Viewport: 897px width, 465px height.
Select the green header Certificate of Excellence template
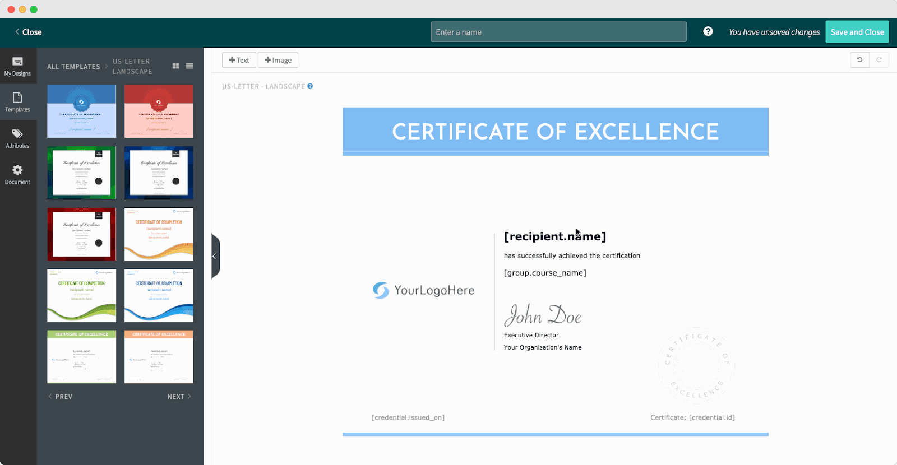point(82,356)
